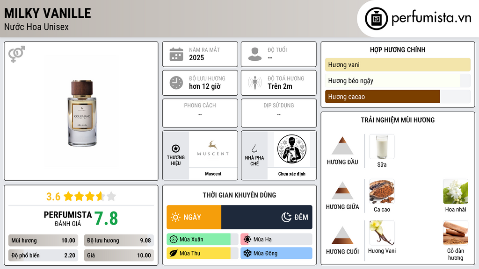This screenshot has height=269, width=479.
Task: Click the Giá 10.00 score bar
Action: click(x=119, y=255)
